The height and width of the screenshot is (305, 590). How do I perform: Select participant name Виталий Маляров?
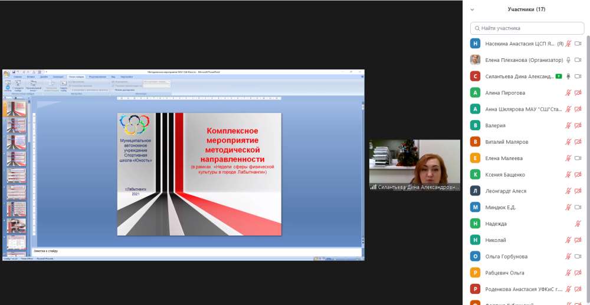point(507,142)
